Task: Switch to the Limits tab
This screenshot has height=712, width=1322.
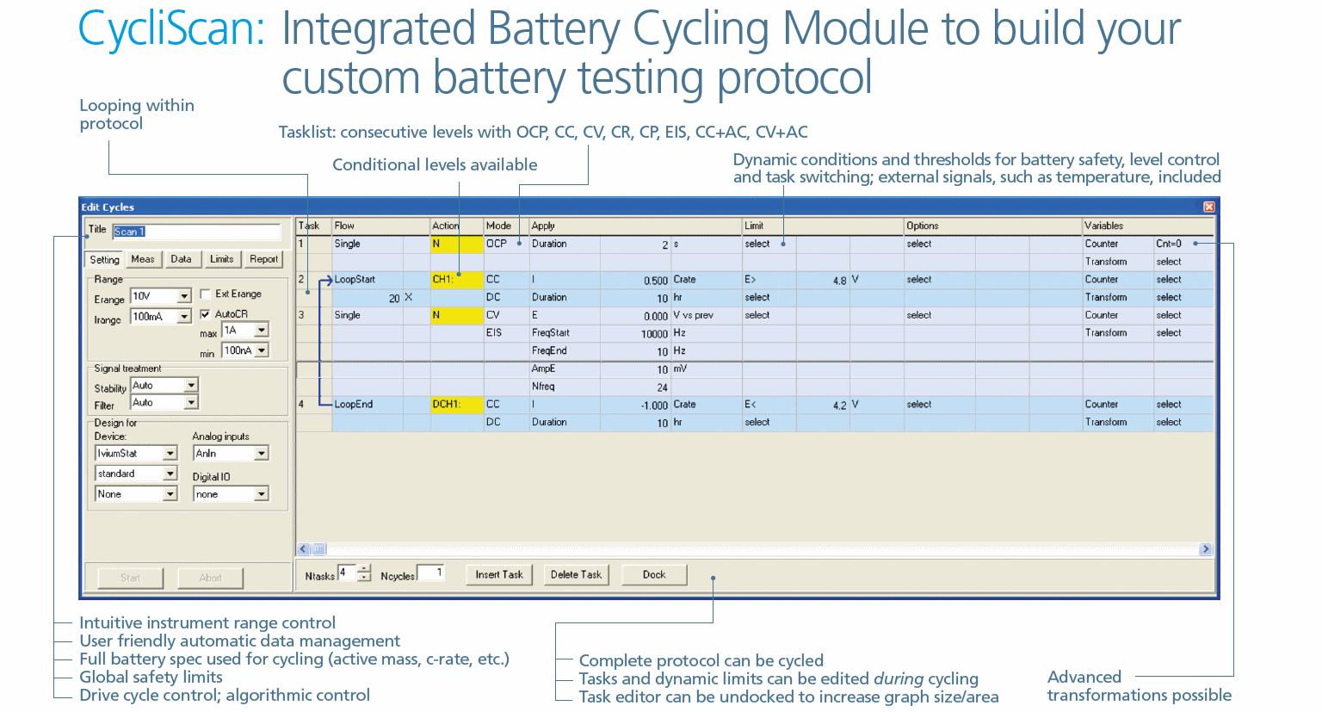Action: pos(222,259)
